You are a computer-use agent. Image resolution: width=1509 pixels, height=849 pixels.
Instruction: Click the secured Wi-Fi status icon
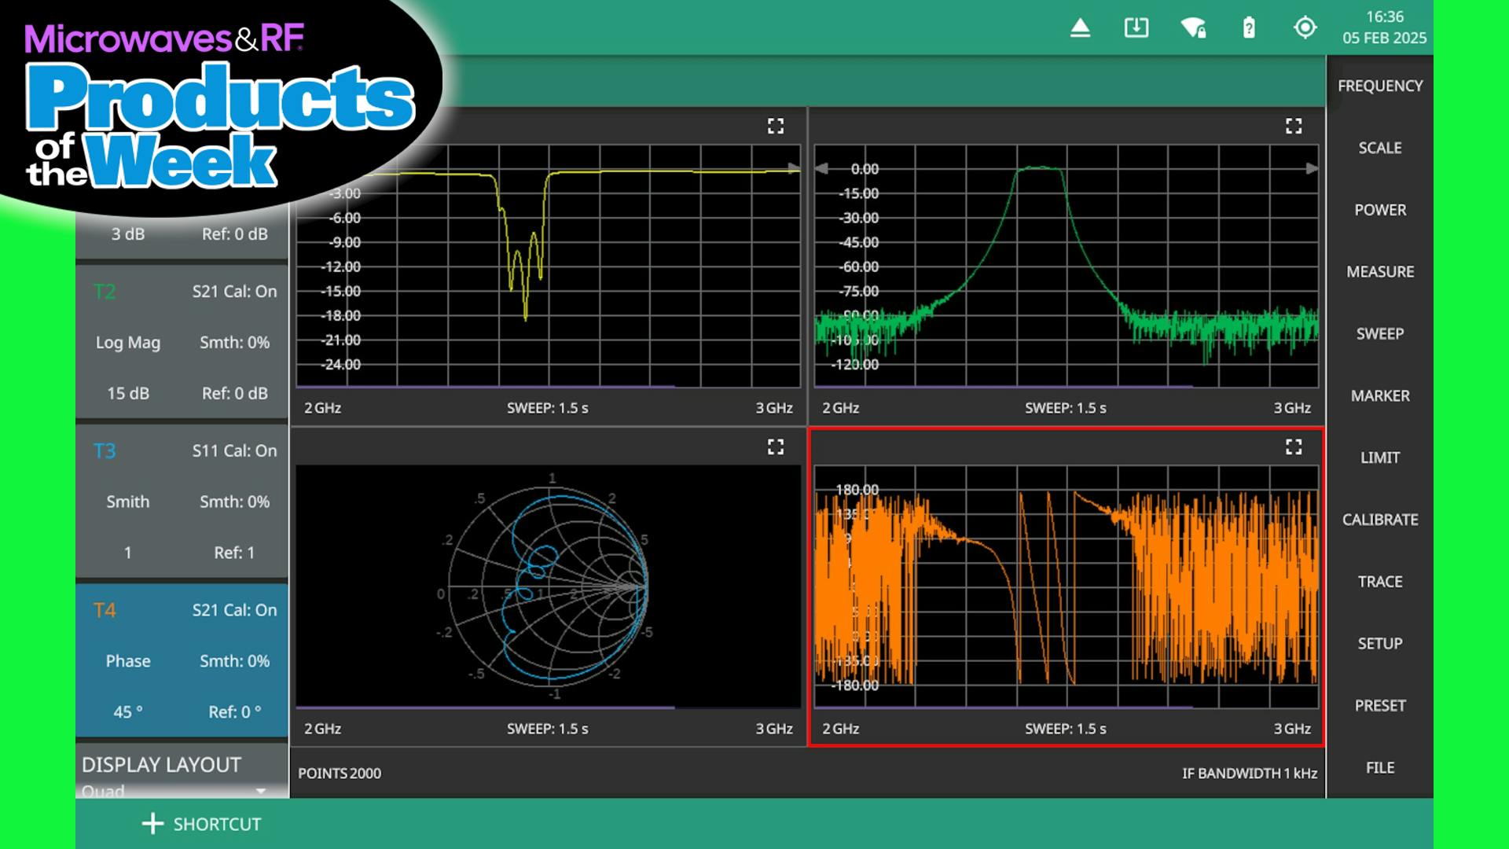point(1191,28)
